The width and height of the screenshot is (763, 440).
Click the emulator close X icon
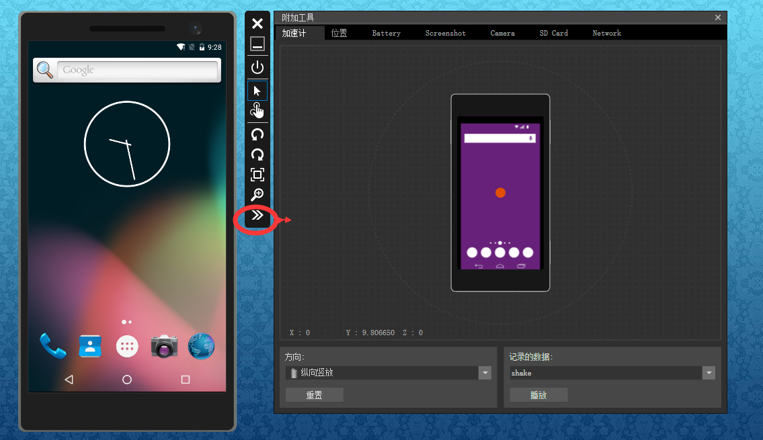[257, 24]
